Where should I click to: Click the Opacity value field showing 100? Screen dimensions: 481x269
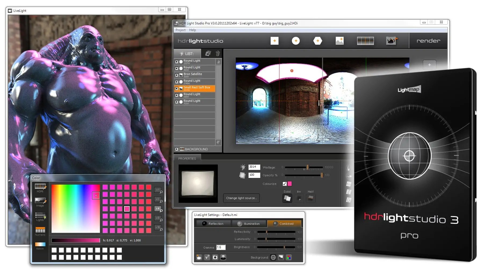coord(254,175)
